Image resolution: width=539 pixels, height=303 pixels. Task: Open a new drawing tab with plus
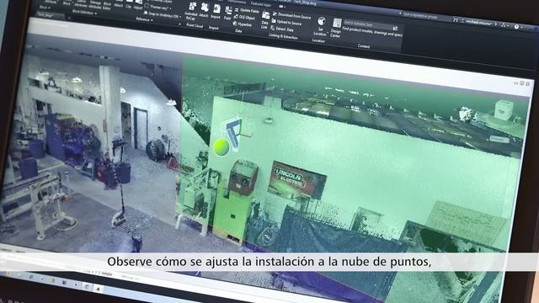pos(69,17)
